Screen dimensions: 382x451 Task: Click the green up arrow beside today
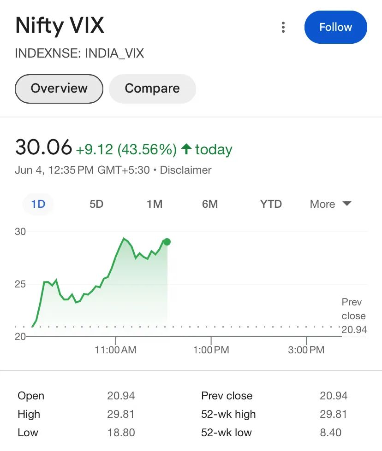[x=186, y=149]
